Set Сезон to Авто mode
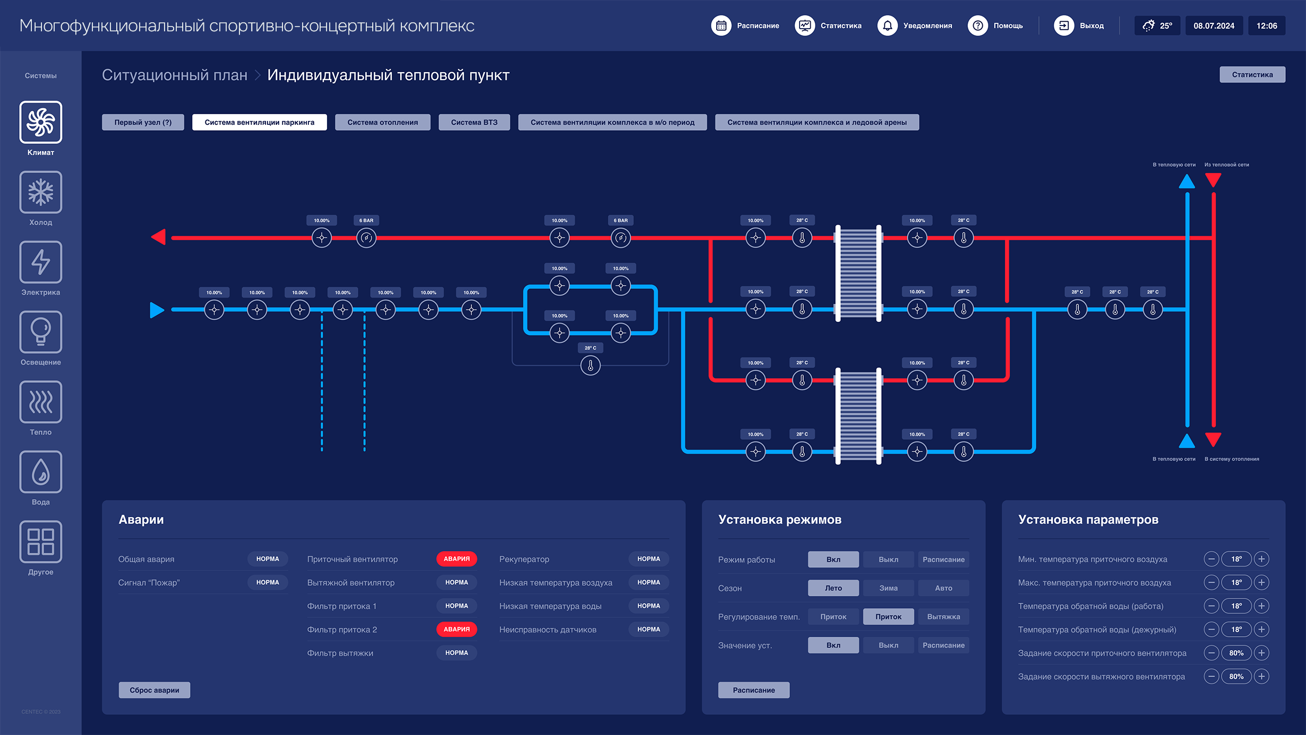 [943, 588]
